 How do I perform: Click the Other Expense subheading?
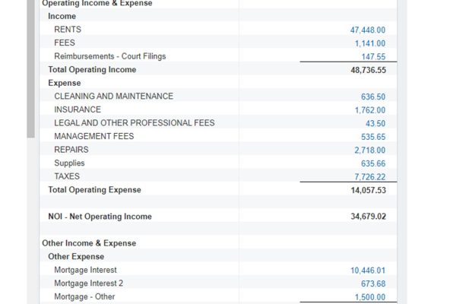(76, 257)
